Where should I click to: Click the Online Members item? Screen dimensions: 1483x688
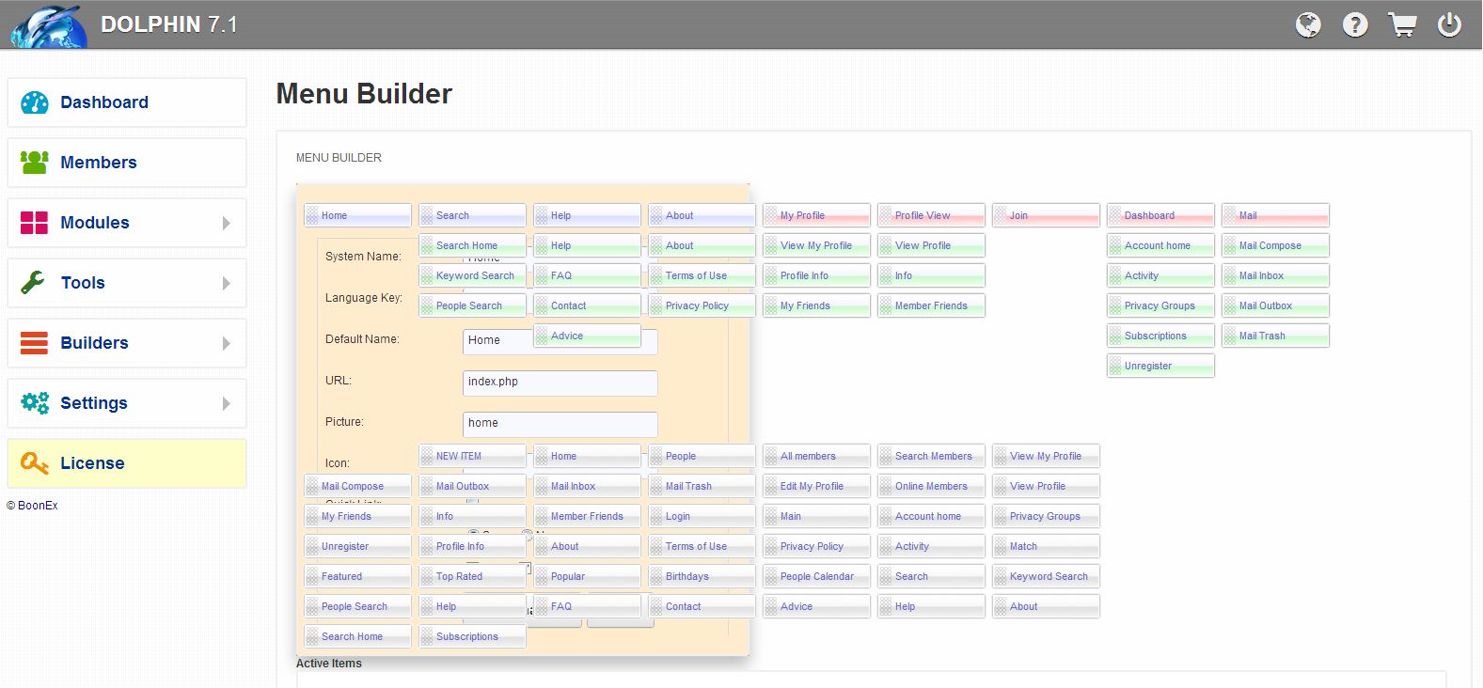[931, 486]
